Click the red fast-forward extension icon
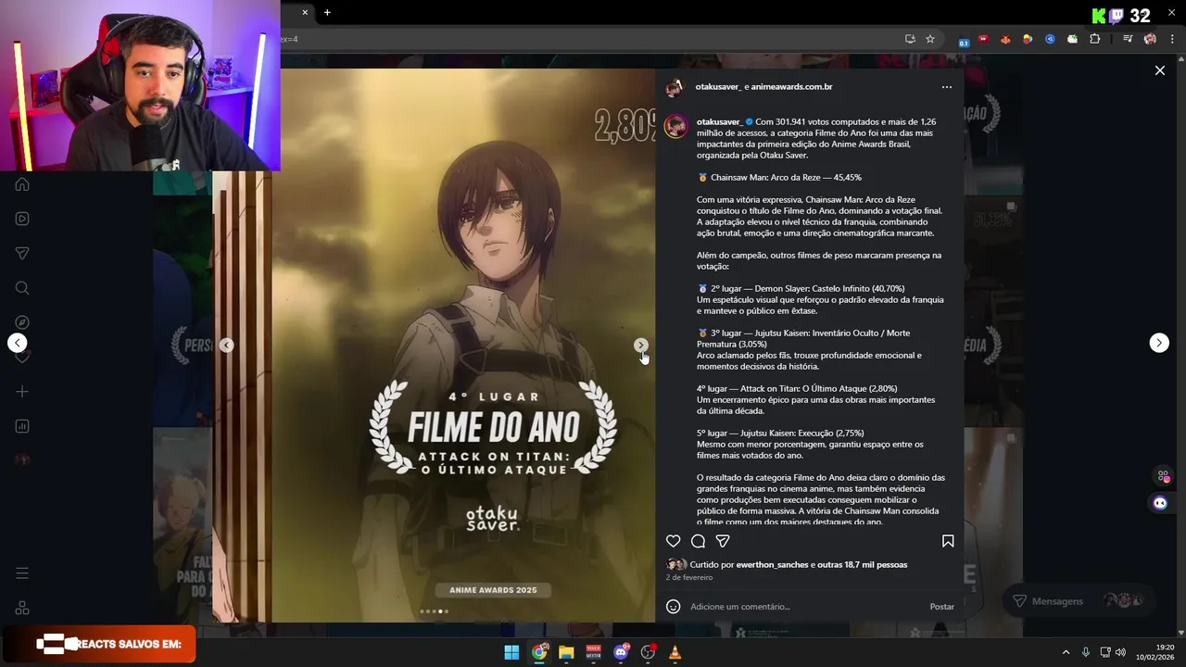 pyautogui.click(x=984, y=39)
